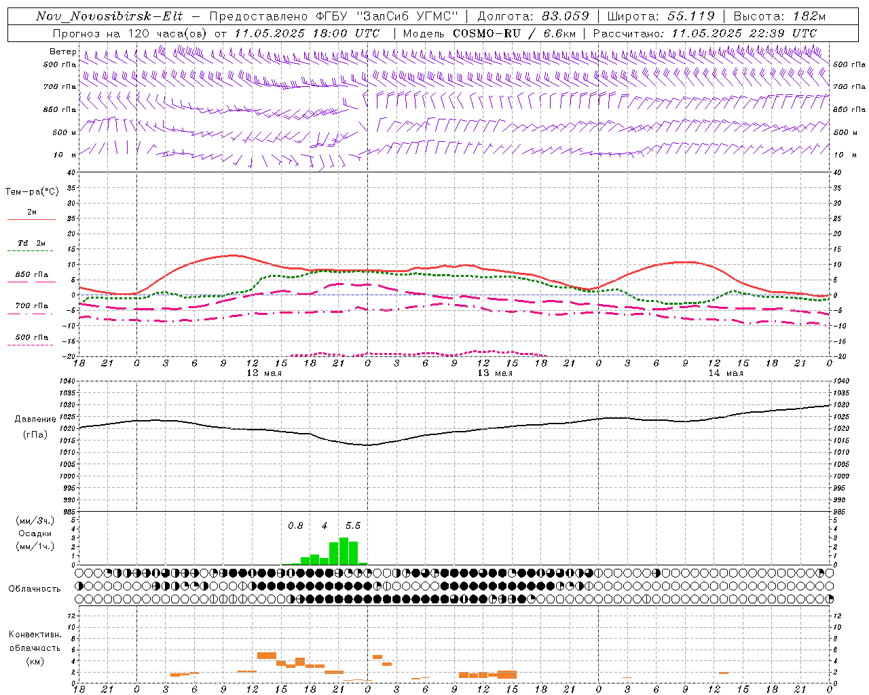Click the 13 мая date label
Viewport: 869px width, 695px height.
[495, 373]
